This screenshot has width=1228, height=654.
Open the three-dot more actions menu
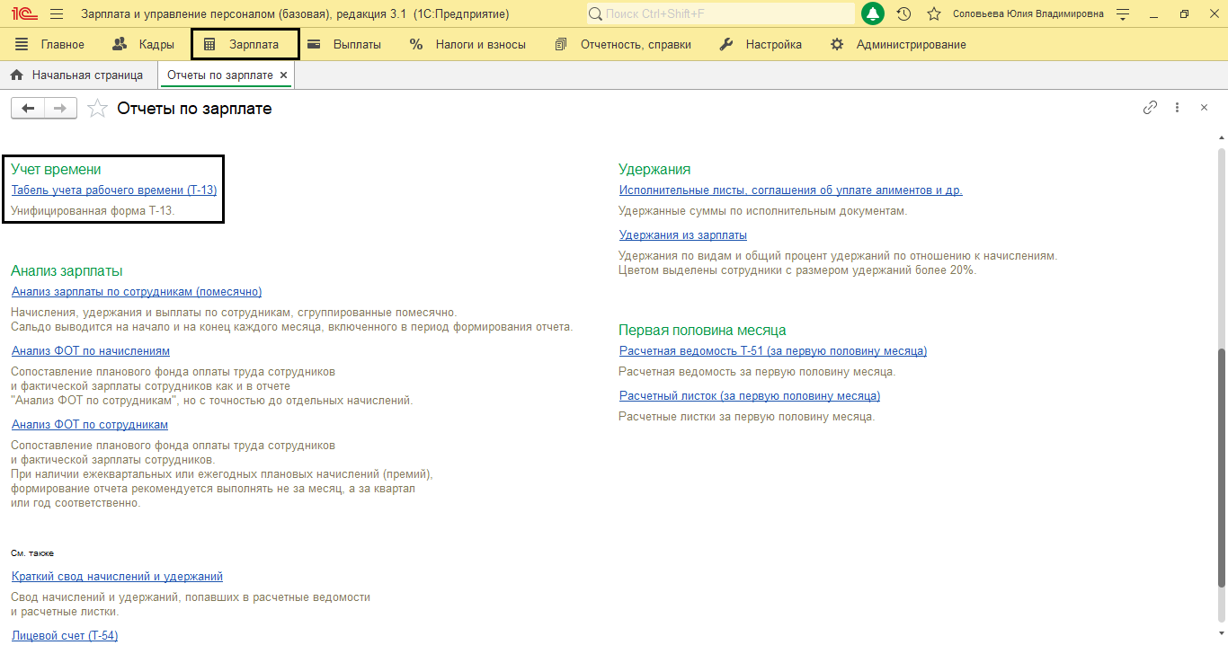point(1177,108)
